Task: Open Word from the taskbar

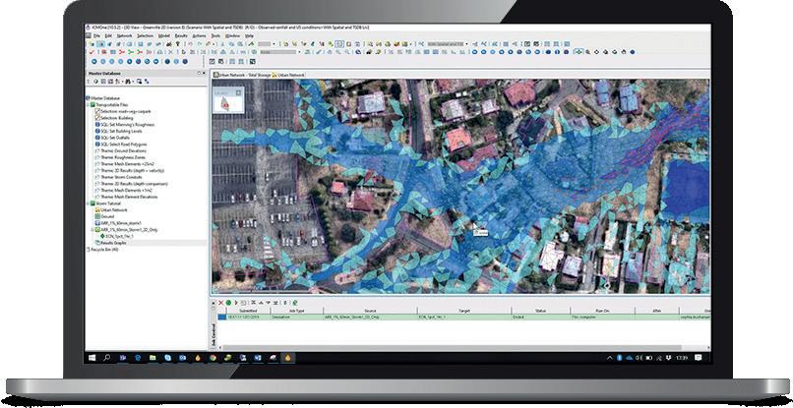Action: (x=258, y=358)
